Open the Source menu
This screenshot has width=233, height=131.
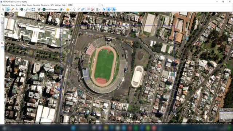(x=18, y=5)
